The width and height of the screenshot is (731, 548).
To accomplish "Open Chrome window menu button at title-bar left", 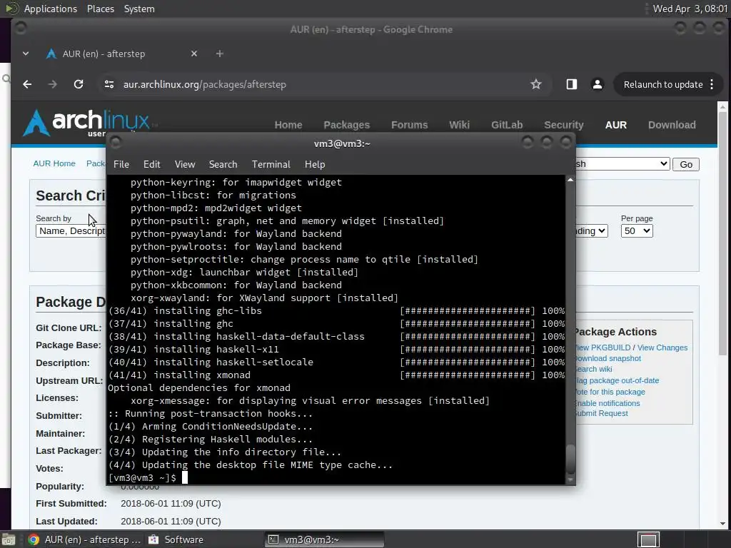I will pyautogui.click(x=21, y=29).
